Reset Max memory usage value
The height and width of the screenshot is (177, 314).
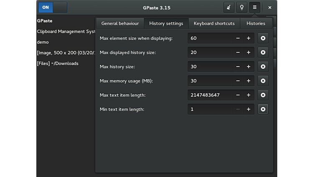pos(263,81)
